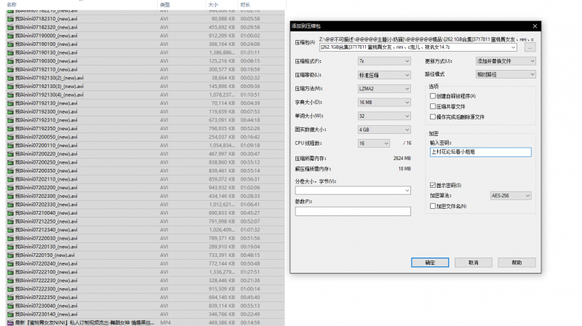Enable the 创建自释放程序 checkbox
The image size is (582, 326).
coord(434,96)
